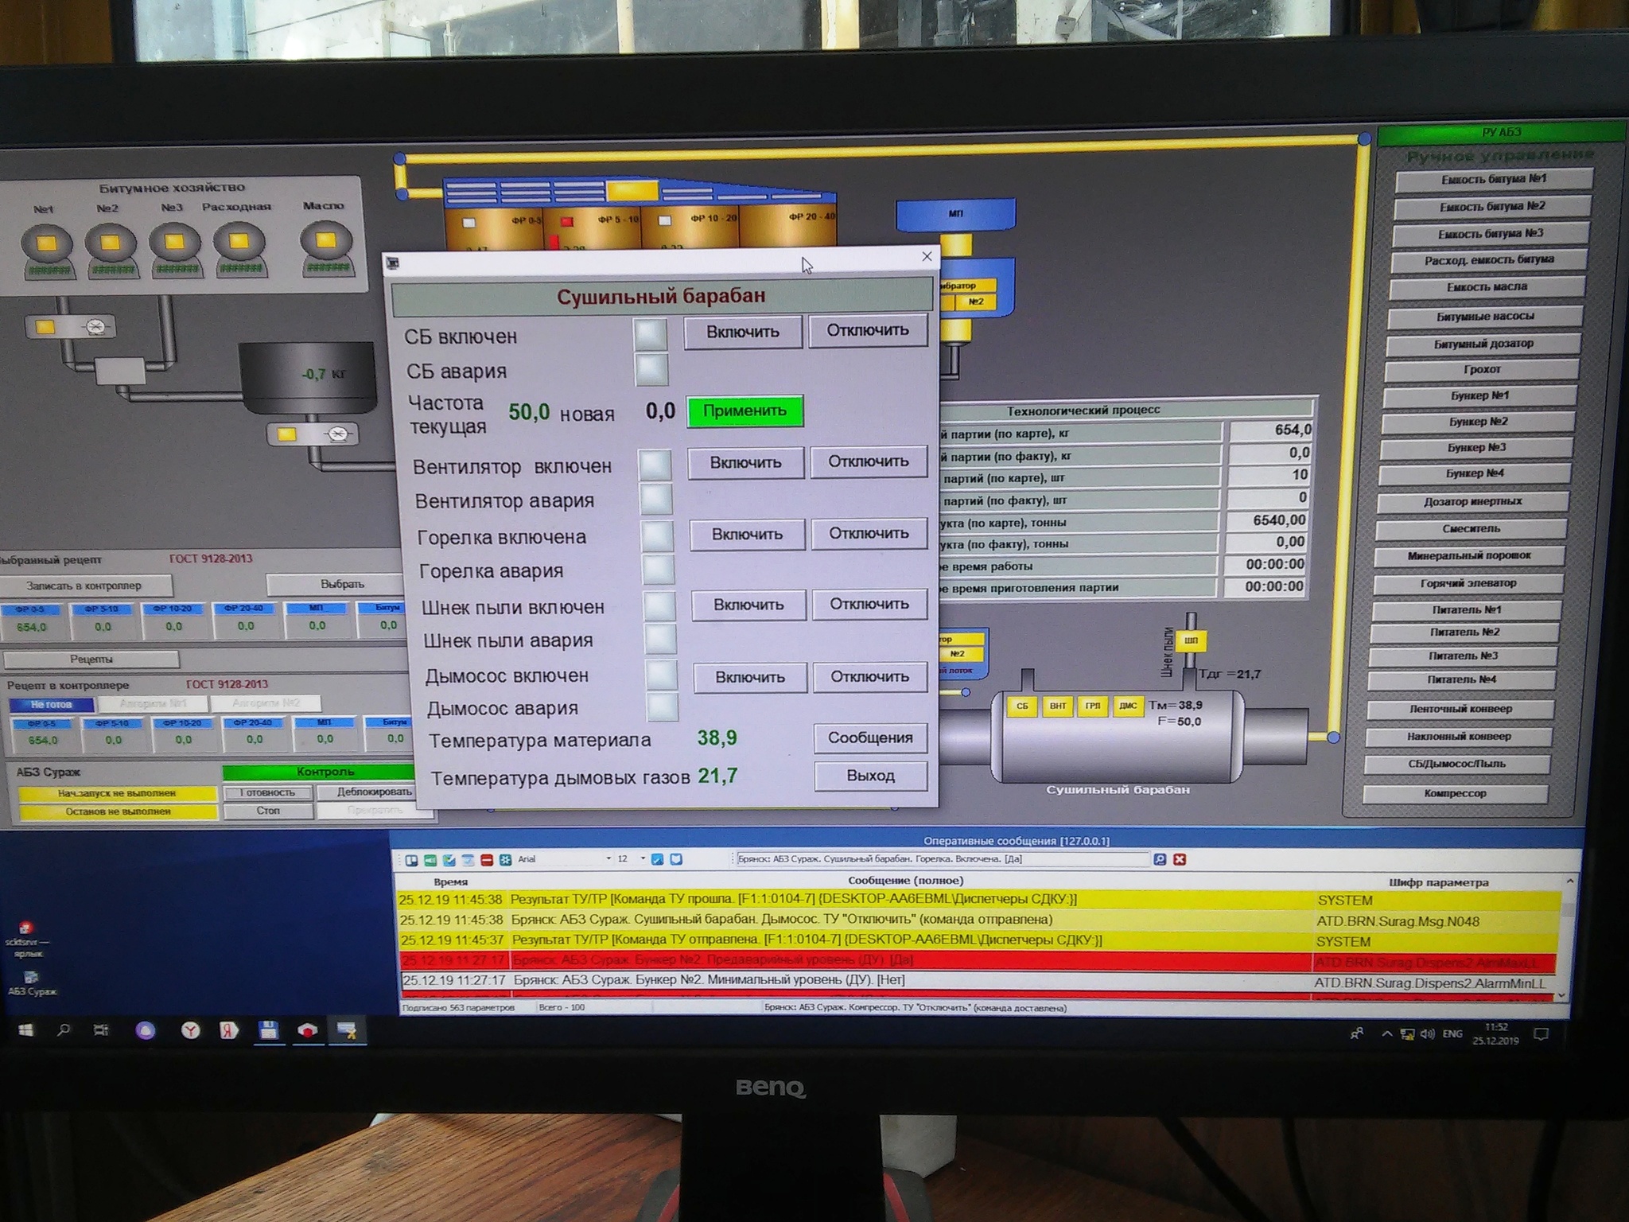The image size is (1629, 1222).
Task: Click ДМС yellow tag on drum
Action: pos(1128,706)
